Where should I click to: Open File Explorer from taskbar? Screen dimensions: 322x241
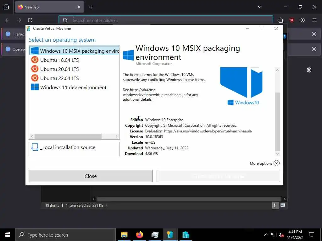tap(124, 235)
